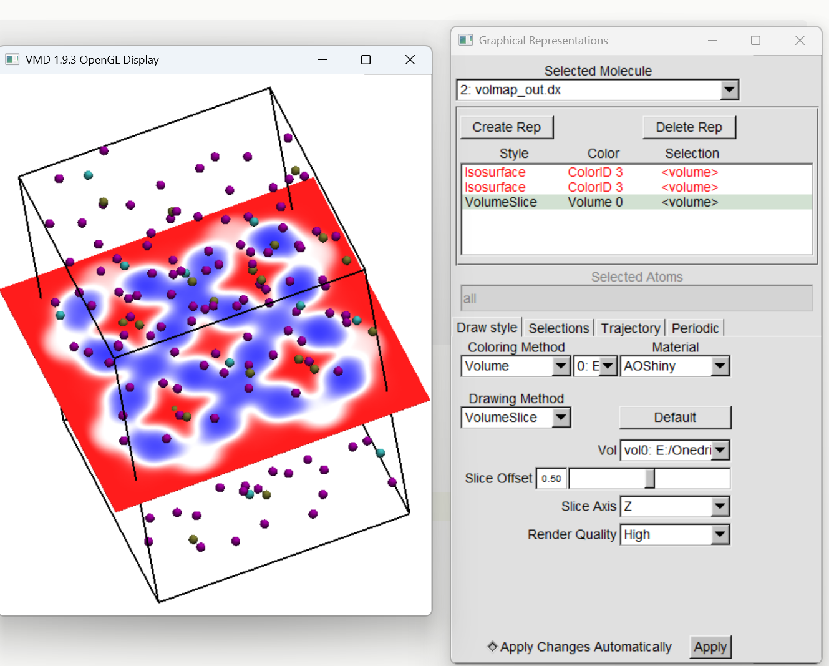Maximize the VMD OpenGL Display window
Image resolution: width=829 pixels, height=666 pixels.
366,59
